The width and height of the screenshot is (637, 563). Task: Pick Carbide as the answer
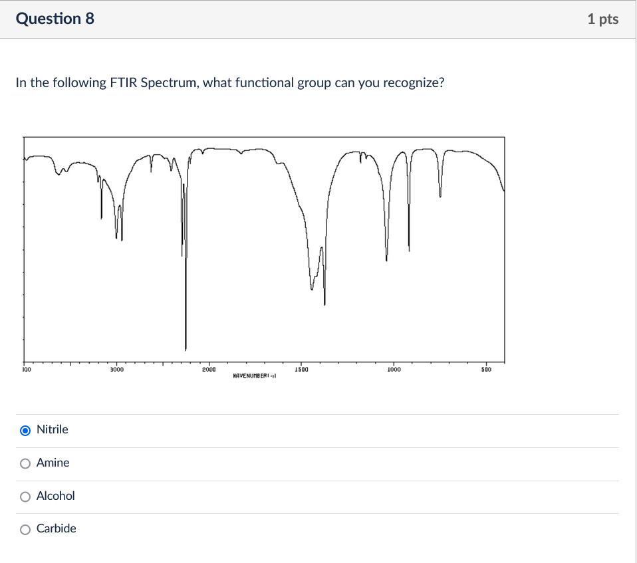tap(25, 528)
